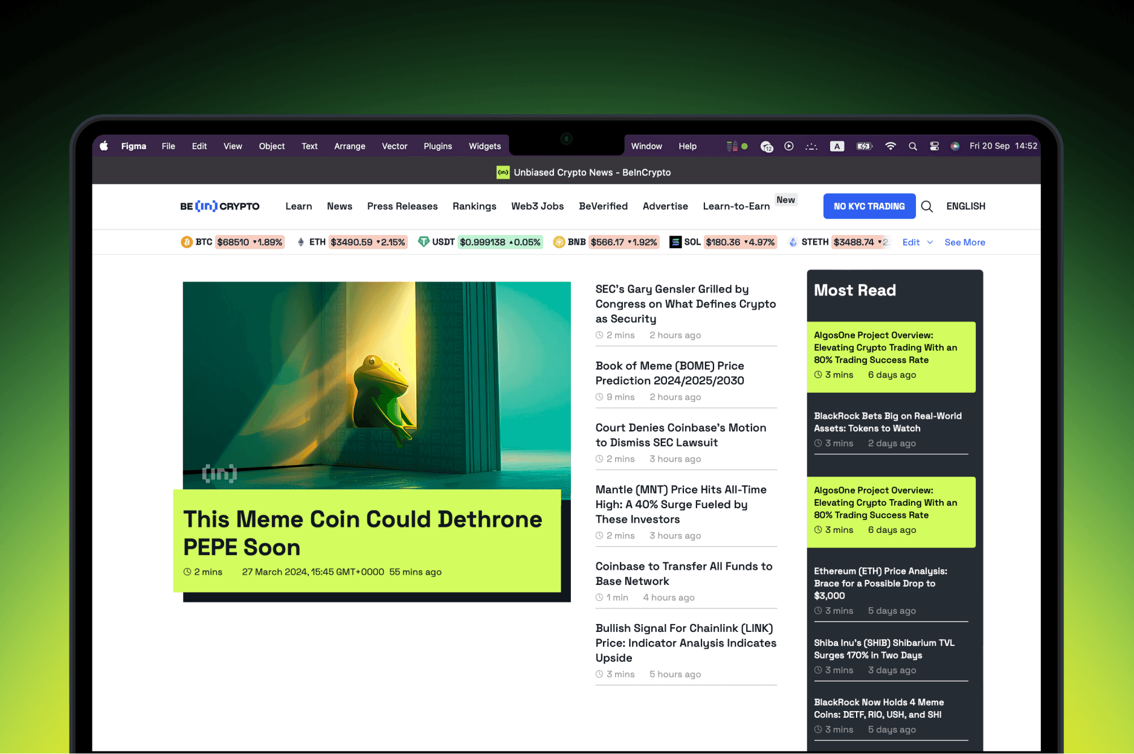
Task: Click the Ethereum diamond icon
Action: coord(301,242)
